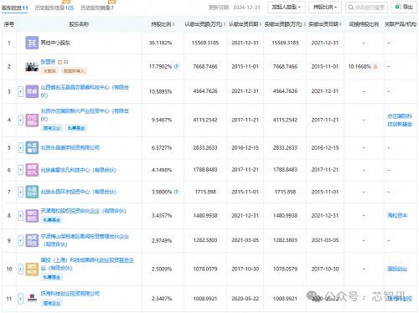
Task: Select the 36.1182% cell in row 1
Action: click(160, 43)
